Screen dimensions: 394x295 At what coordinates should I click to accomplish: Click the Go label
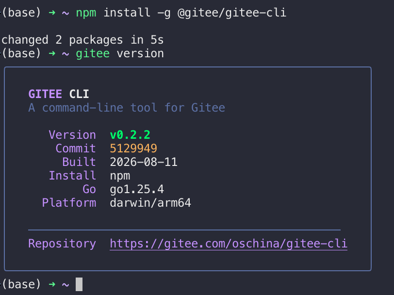coord(89,189)
